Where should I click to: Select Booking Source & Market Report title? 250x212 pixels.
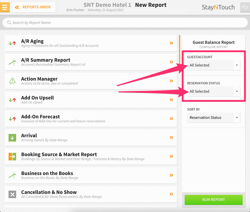(x=59, y=154)
